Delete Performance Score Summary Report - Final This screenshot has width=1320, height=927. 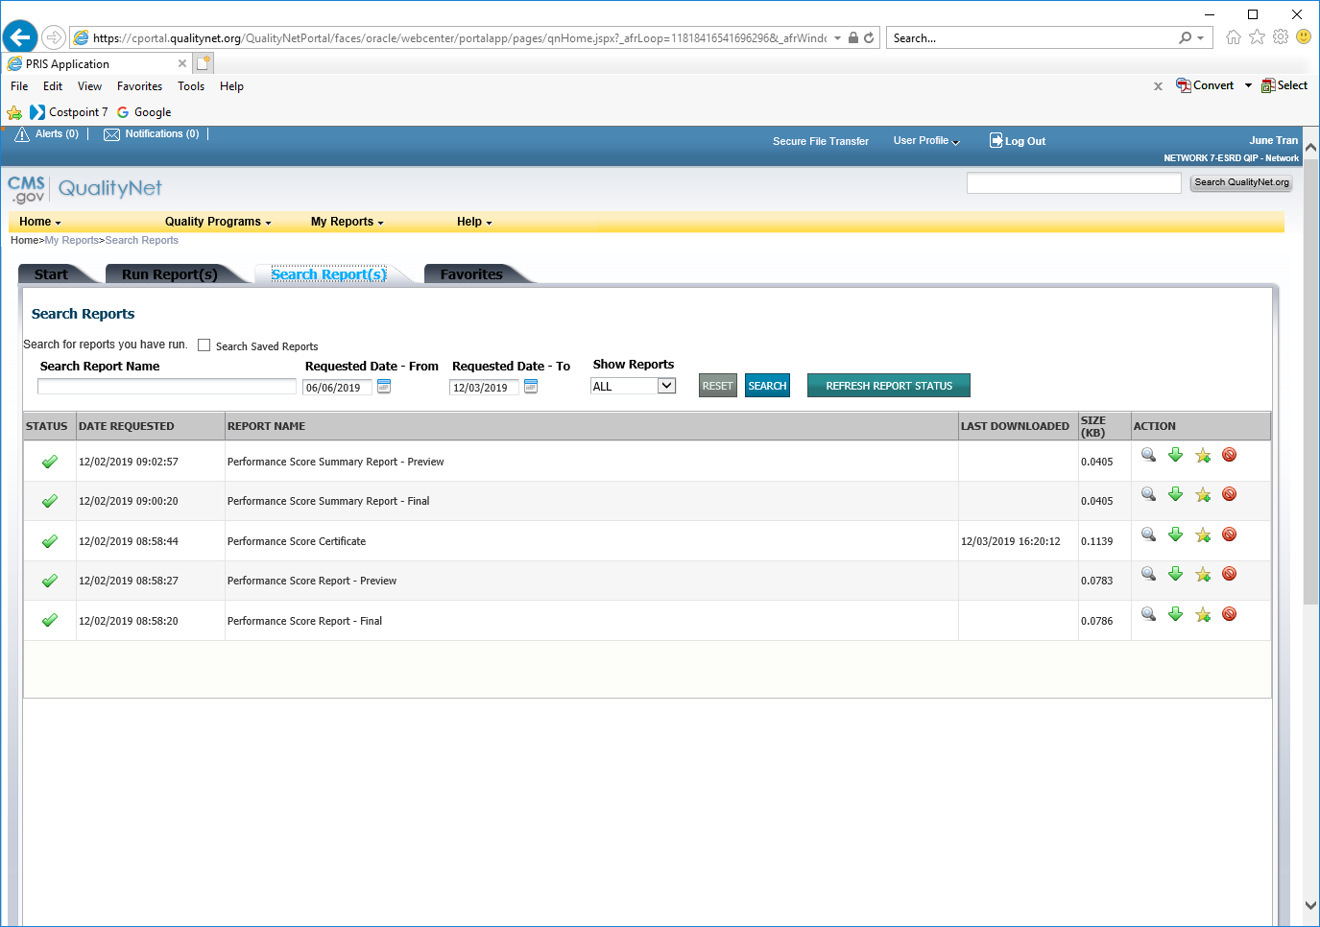point(1229,494)
